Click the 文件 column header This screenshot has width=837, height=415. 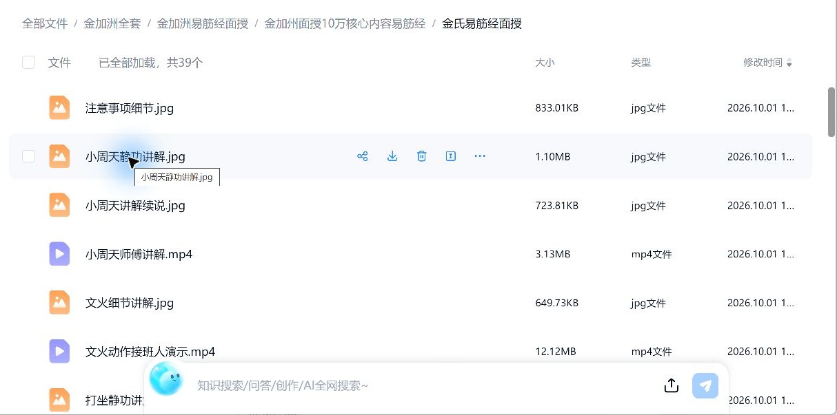click(x=59, y=63)
